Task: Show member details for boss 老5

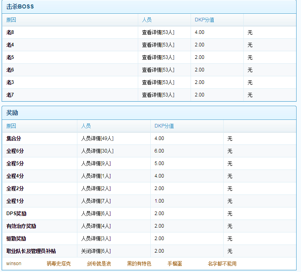Action: 158,57
